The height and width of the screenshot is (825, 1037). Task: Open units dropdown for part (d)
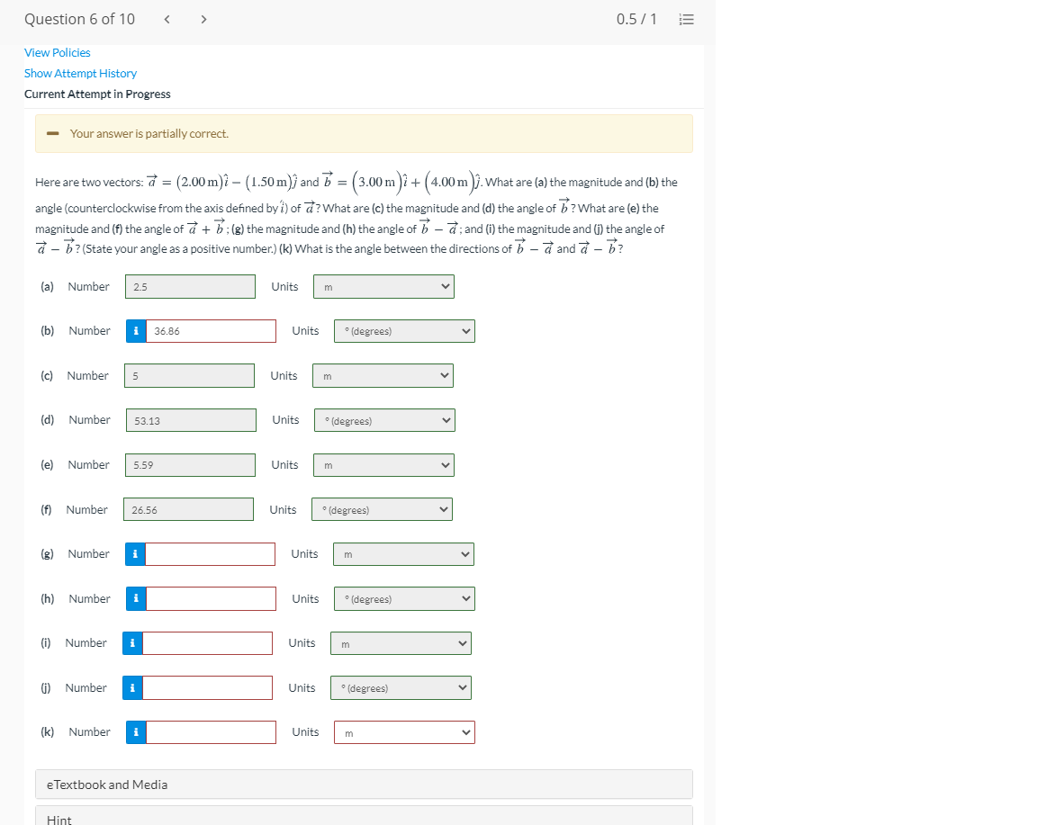point(385,420)
